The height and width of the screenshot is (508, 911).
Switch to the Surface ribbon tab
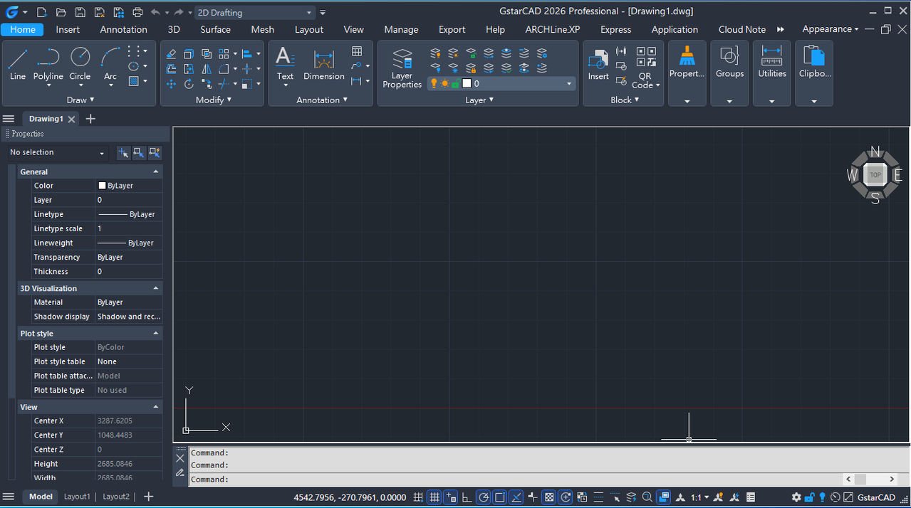[x=215, y=29]
